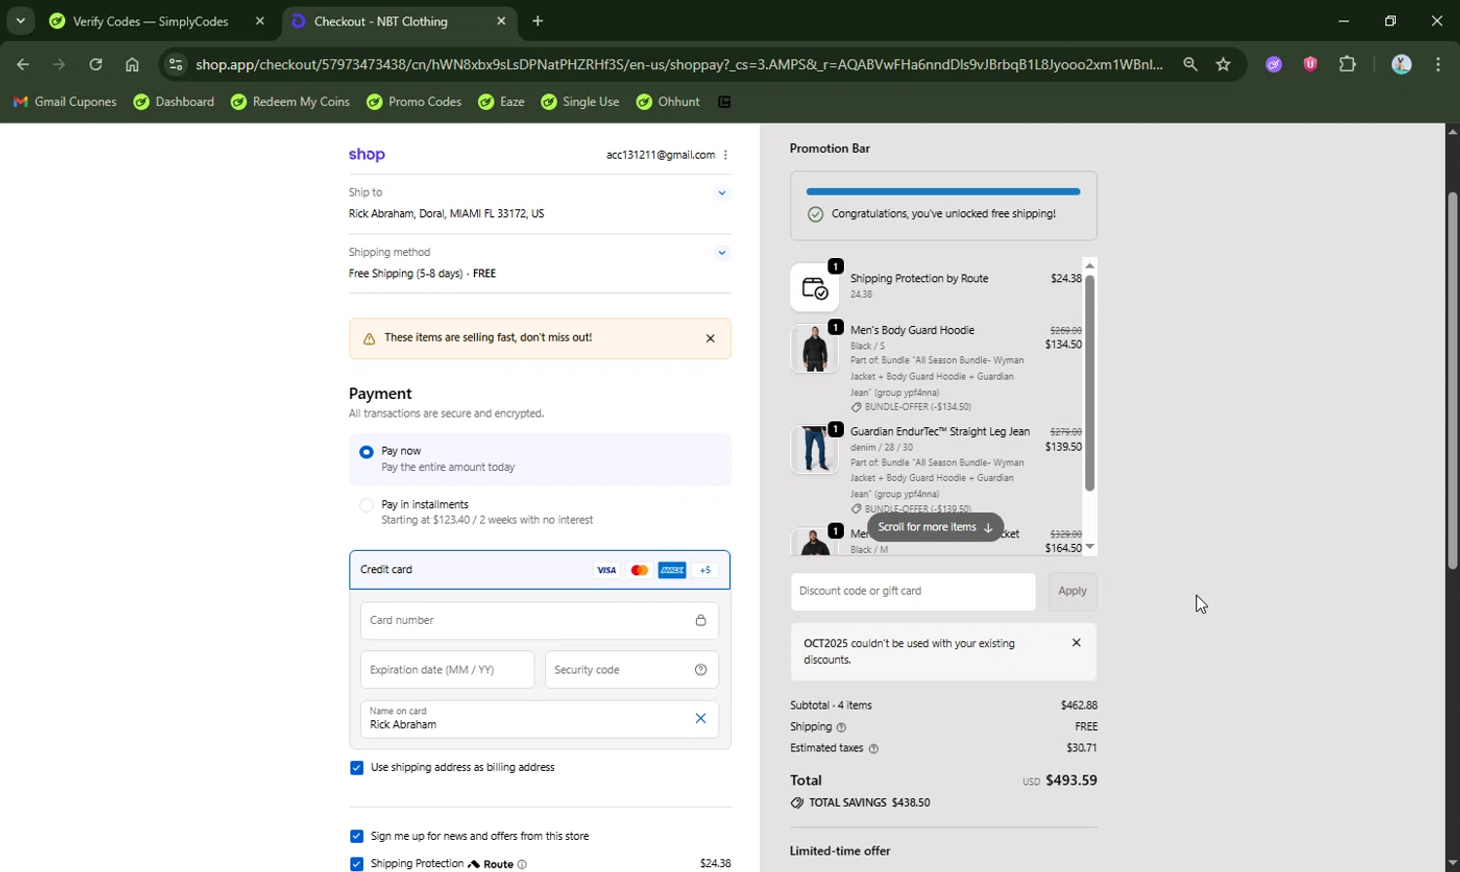This screenshot has width=1460, height=872.
Task: Open the uBlock shield extension icon
Action: point(1310,64)
